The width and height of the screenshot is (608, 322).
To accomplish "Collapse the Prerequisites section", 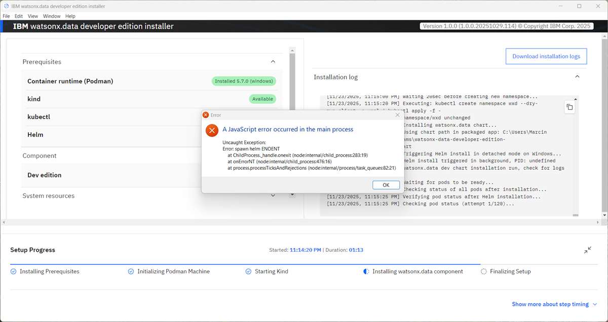I will pyautogui.click(x=273, y=62).
